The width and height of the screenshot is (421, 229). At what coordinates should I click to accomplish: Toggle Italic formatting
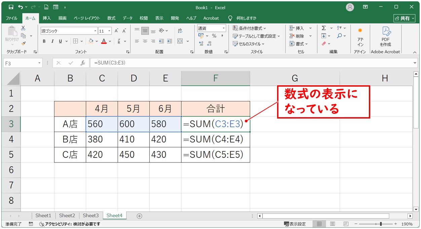click(x=52, y=41)
